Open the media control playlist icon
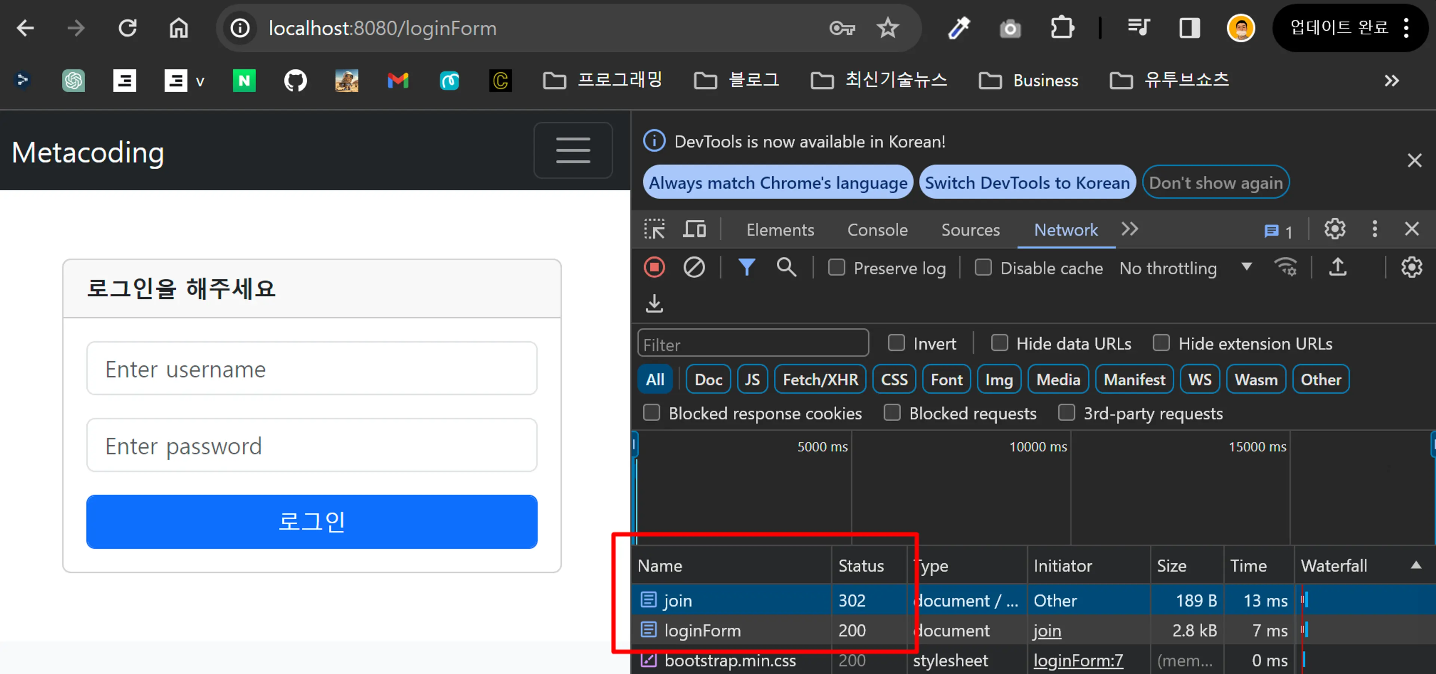1436x674 pixels. coord(1138,27)
